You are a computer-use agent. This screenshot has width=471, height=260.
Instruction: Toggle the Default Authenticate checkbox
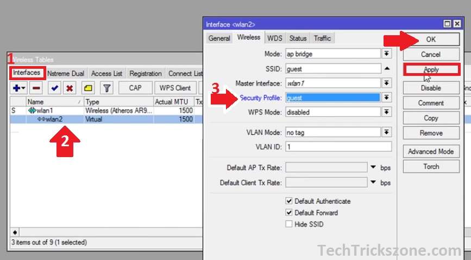tap(289, 201)
